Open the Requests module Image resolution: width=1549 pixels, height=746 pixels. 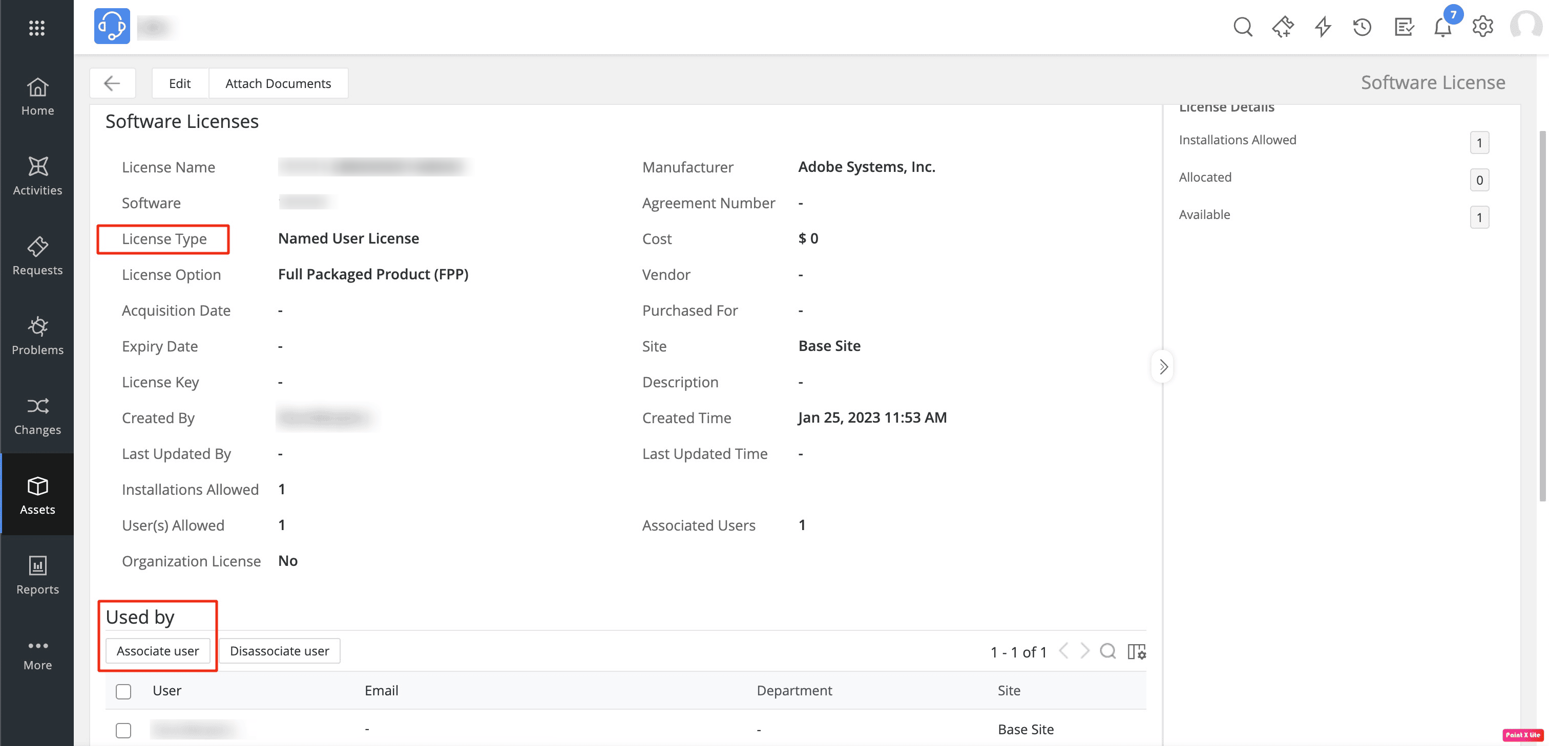click(x=37, y=256)
